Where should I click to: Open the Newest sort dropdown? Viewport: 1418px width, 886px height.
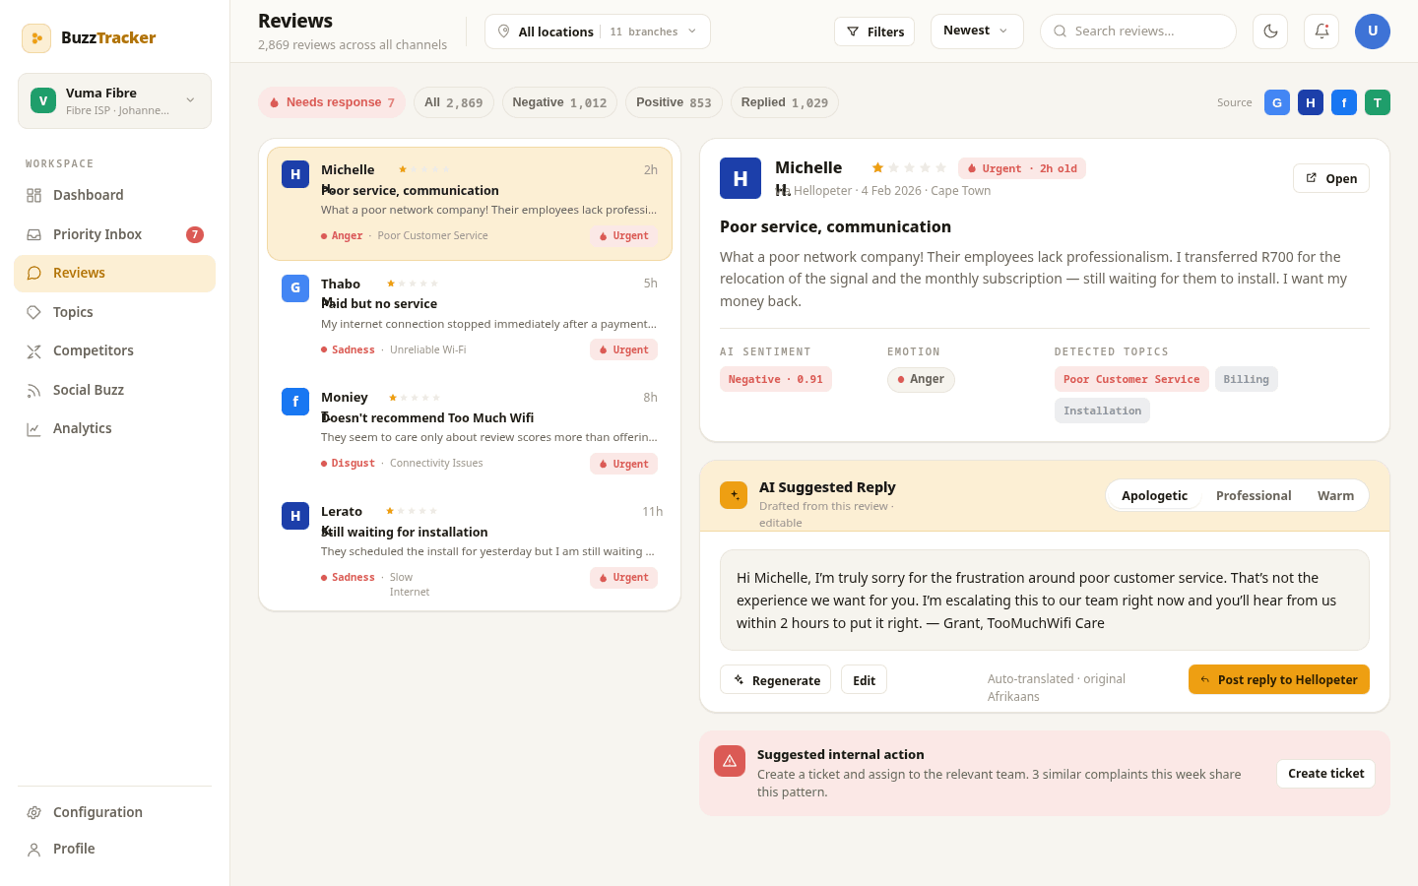977,31
